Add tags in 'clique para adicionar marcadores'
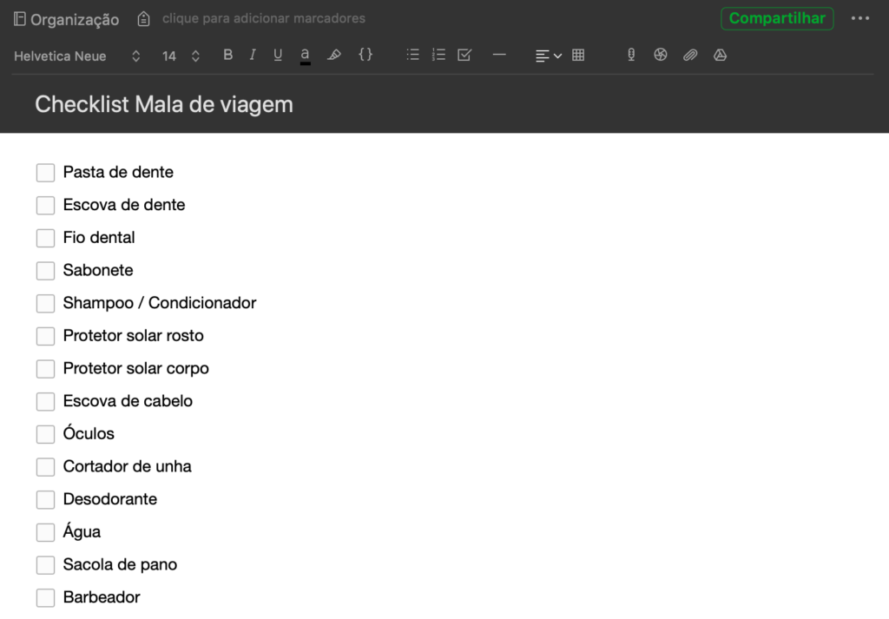The height and width of the screenshot is (619, 889). [x=264, y=18]
